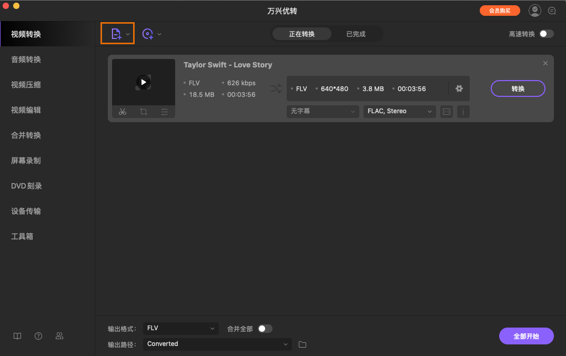
Task: Open the output settings gear for Love Story
Action: click(x=459, y=88)
